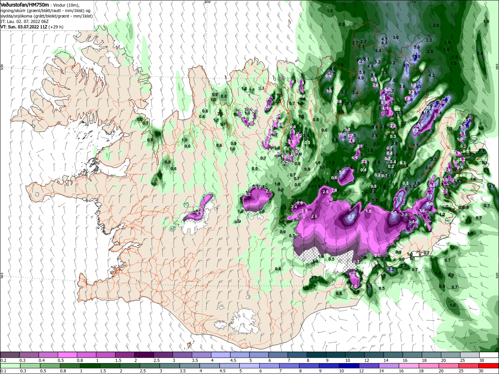Select the blue rain-scale swatch labeled 8

(x=309, y=366)
